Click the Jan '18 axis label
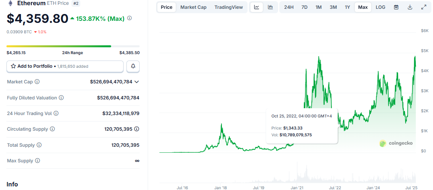The image size is (433, 190). (220, 188)
